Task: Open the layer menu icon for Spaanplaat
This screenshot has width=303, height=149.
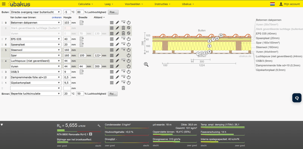Action: (x=112, y=45)
